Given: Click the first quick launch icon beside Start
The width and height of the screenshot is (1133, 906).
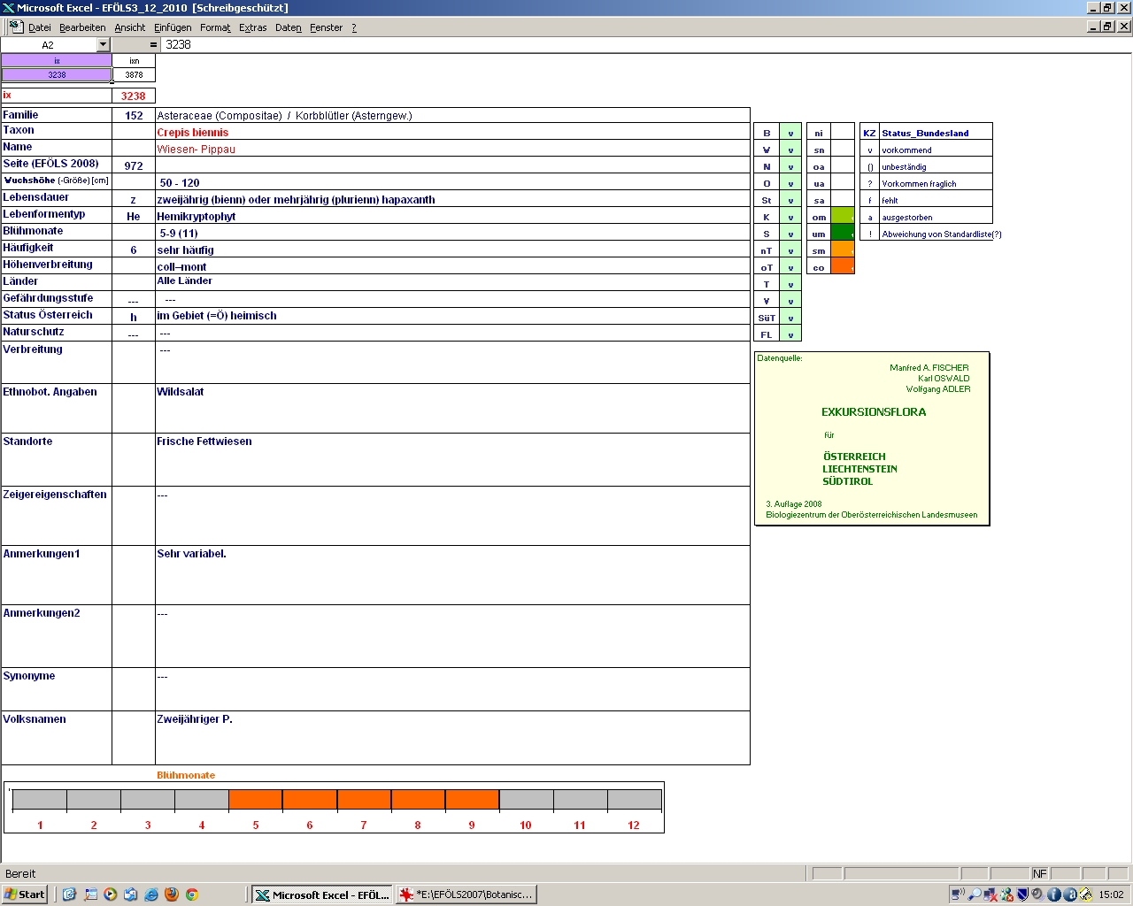Looking at the screenshot, I should pos(69,894).
